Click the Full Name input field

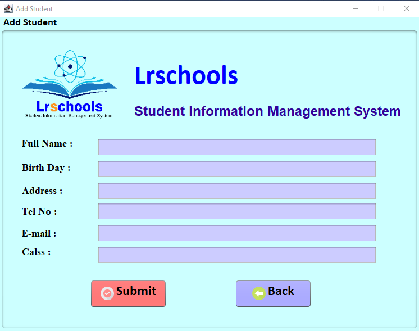(237, 147)
